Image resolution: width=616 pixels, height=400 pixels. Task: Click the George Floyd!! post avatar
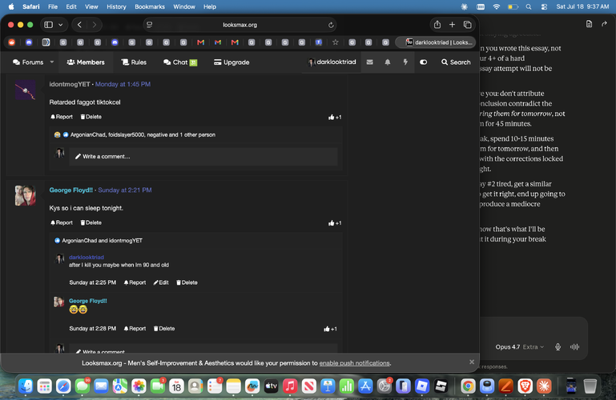[x=25, y=196]
